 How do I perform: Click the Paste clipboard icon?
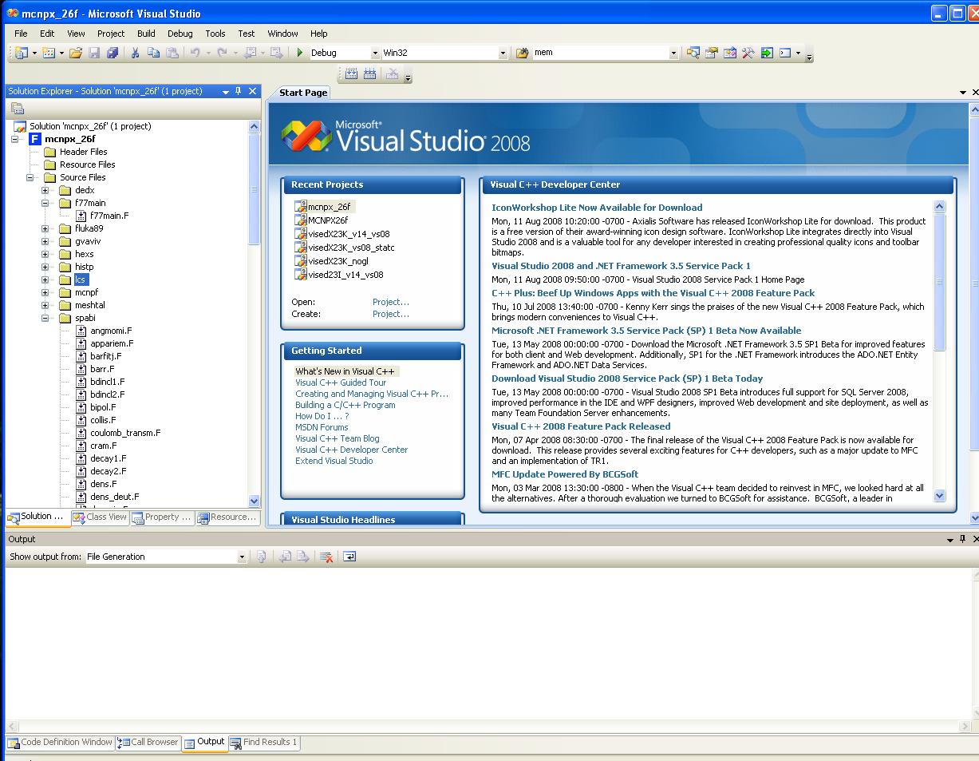[x=172, y=53]
